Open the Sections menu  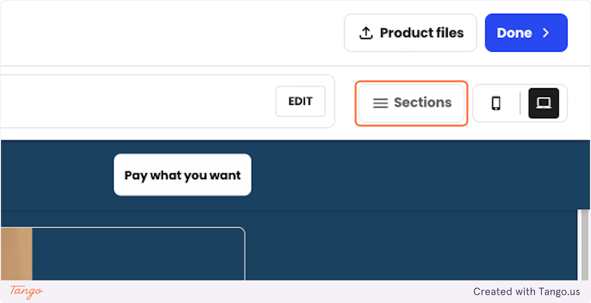coord(411,103)
